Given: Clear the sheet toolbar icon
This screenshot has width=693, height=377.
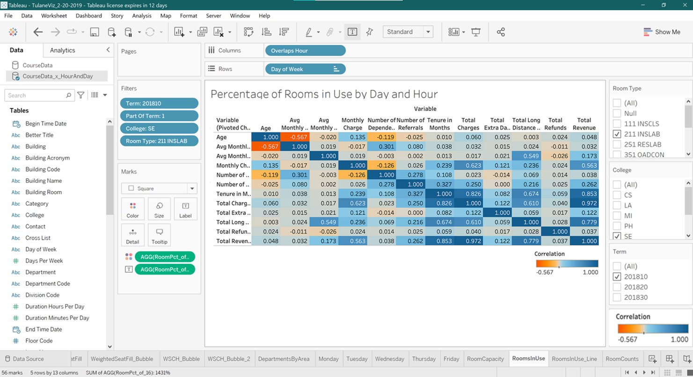Looking at the screenshot, I should pyautogui.click(x=219, y=32).
